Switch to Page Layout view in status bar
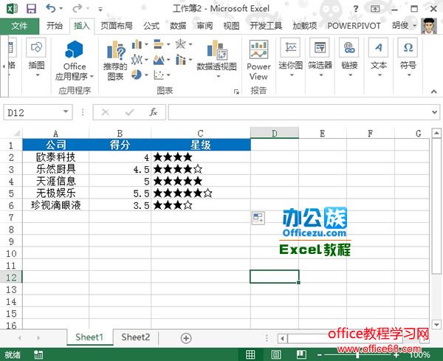Screen dimensions: 443x361 click(275, 354)
